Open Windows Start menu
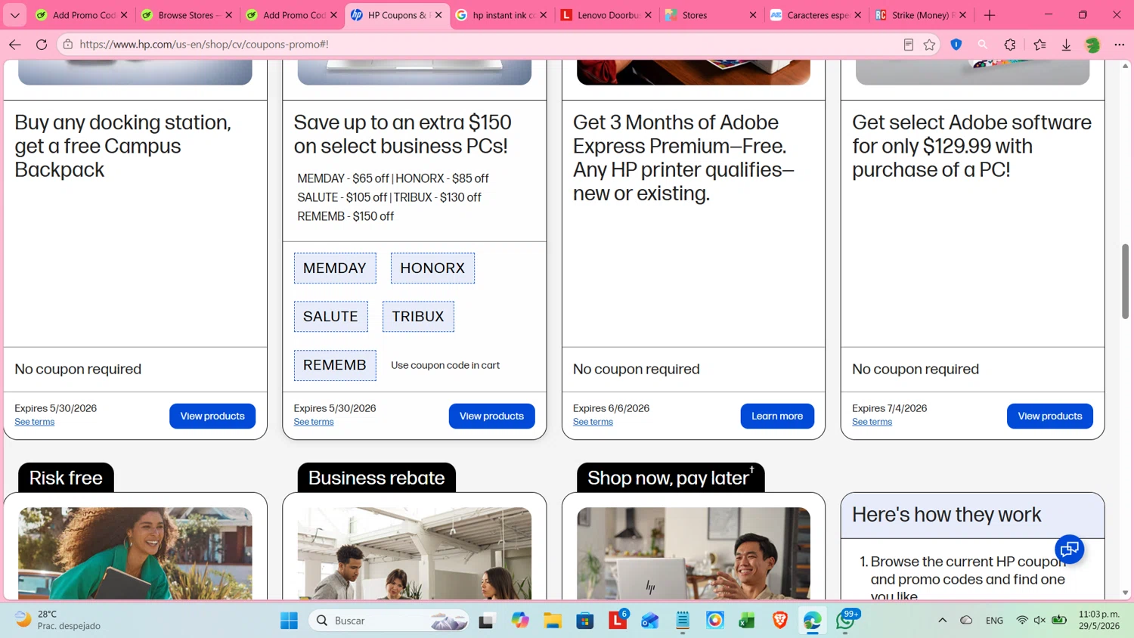 289,621
